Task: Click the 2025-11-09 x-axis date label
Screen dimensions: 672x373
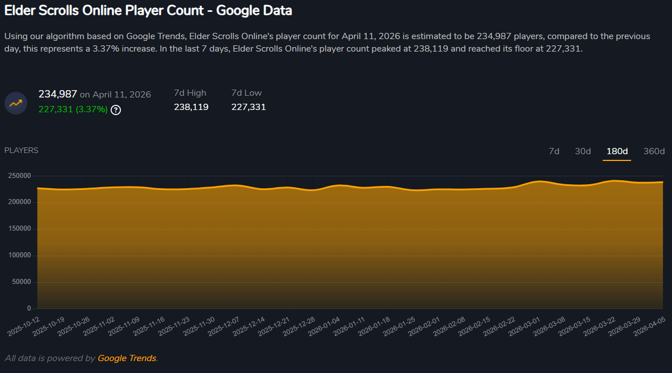Action: coord(124,326)
